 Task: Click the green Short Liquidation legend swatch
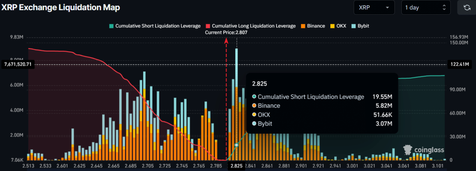pyautogui.click(x=111, y=26)
